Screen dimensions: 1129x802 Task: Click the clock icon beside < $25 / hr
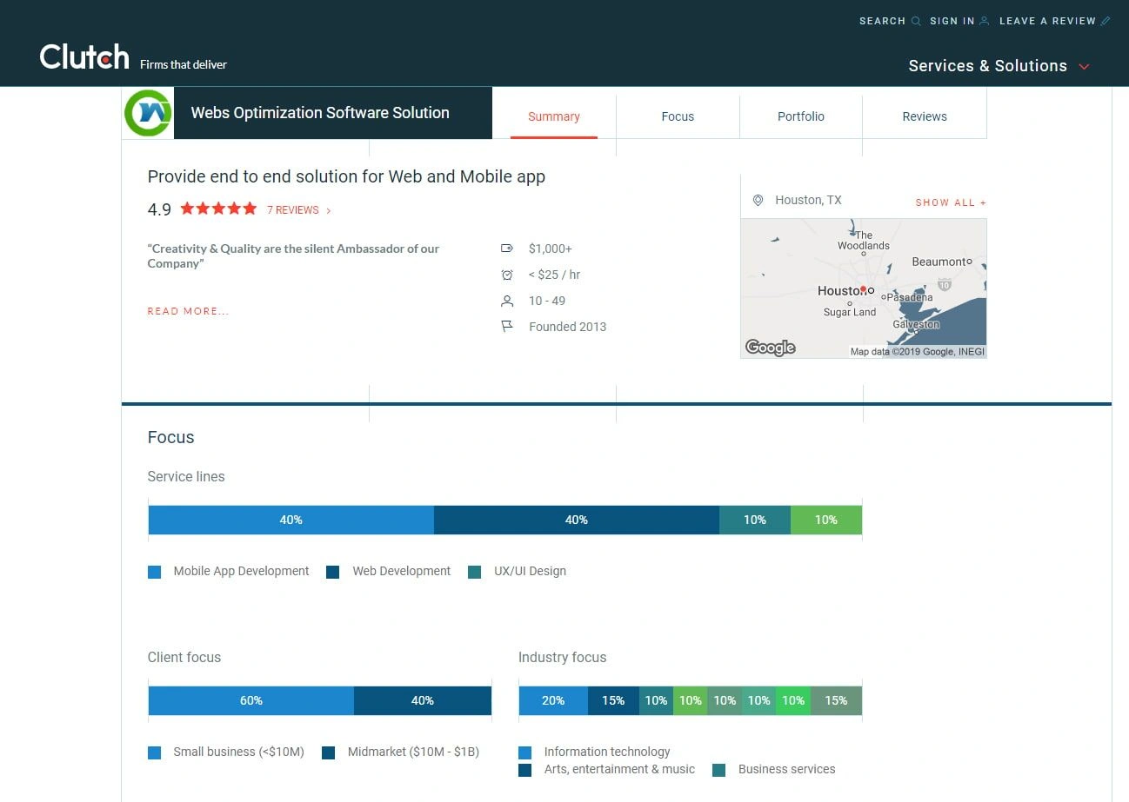point(507,275)
